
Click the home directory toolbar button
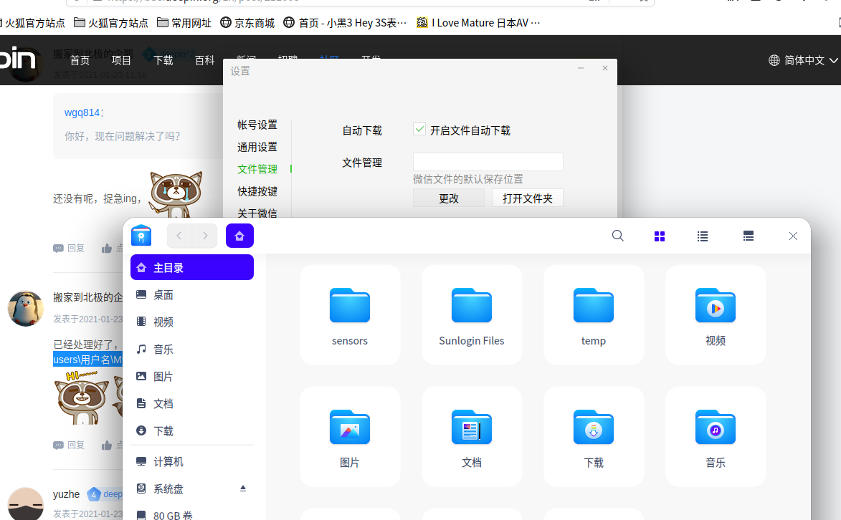click(x=239, y=236)
